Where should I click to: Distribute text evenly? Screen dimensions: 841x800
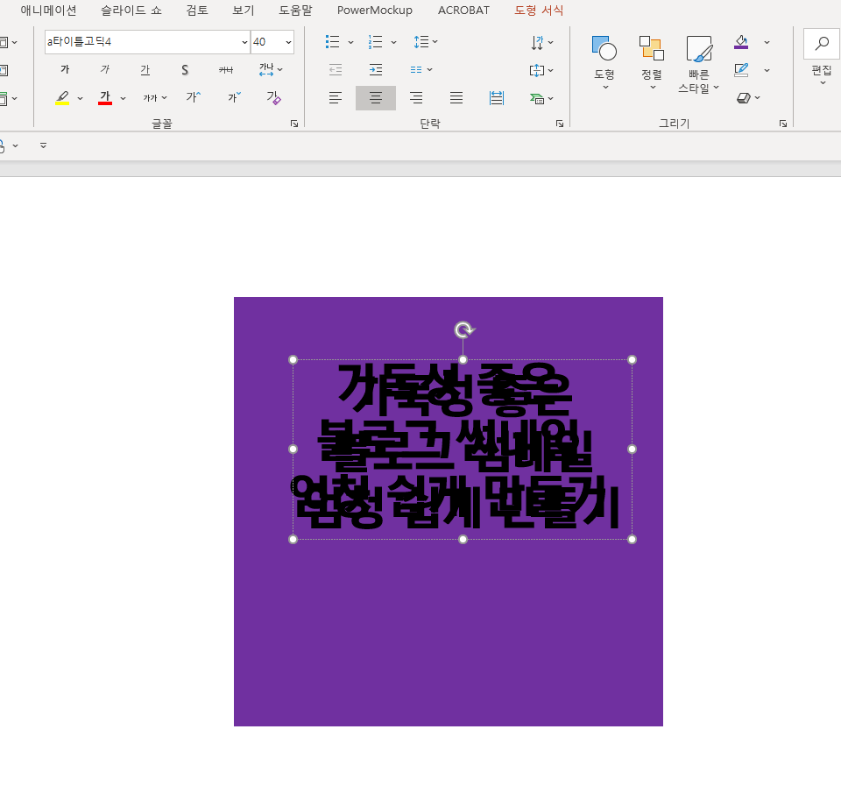(x=497, y=97)
